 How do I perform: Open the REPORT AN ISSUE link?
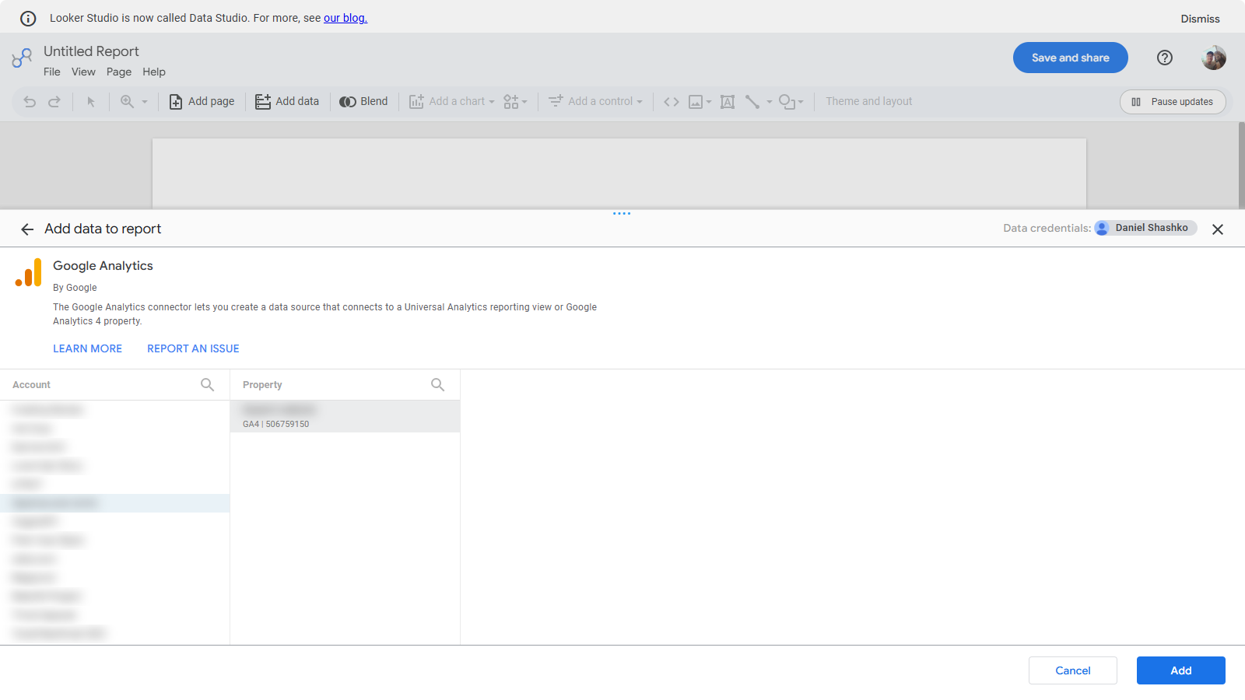193,348
